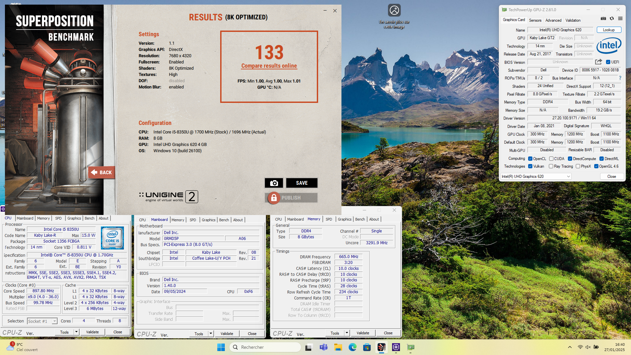Open the SPD tab in CPU-Z Memory window
Screen dimensions: 631x355
pos(329,219)
